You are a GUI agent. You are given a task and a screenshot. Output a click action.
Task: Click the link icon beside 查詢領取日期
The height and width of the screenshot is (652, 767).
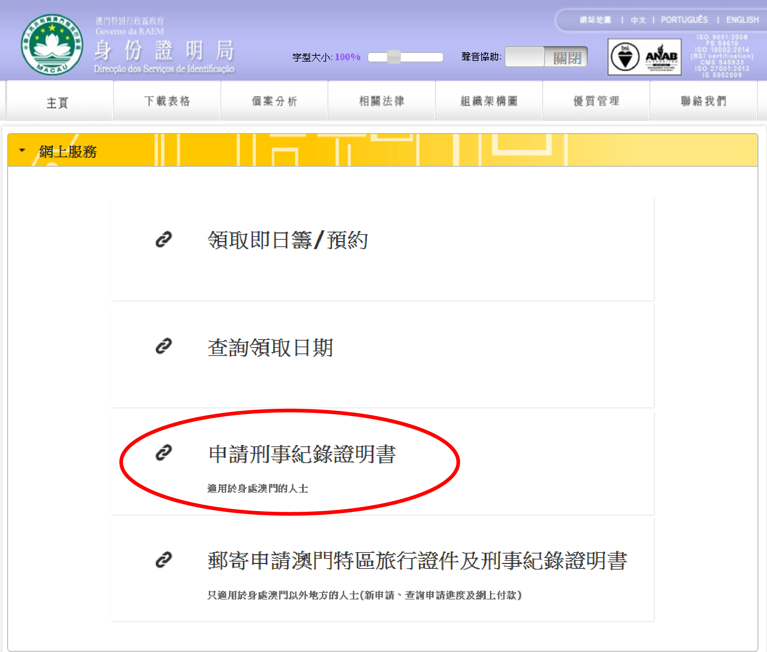click(163, 346)
